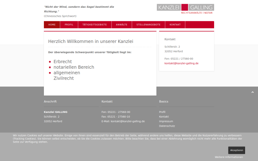Screen dimensions: 258x161
Task: Click the footer Kontakt column heading
Action: [107, 101]
